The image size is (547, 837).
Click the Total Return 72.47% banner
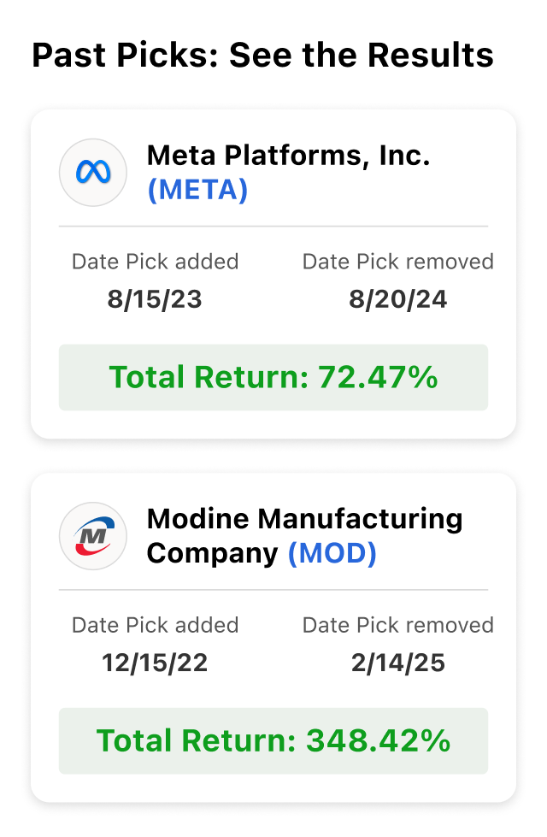coord(273,377)
